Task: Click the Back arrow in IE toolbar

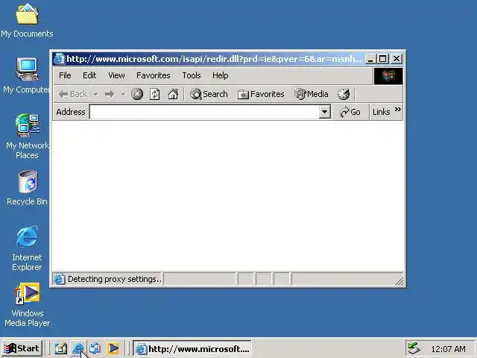Action: pyautogui.click(x=73, y=94)
